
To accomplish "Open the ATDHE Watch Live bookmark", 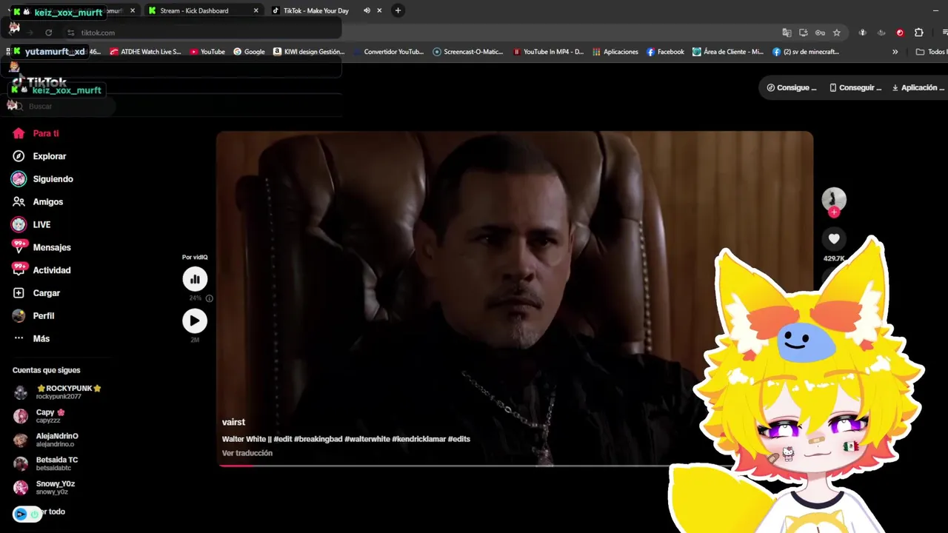I will (x=146, y=52).
